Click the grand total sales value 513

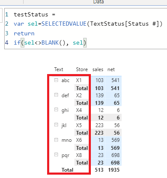[99, 170]
